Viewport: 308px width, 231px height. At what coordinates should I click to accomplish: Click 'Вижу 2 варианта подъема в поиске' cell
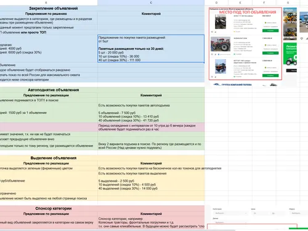(x=151, y=146)
